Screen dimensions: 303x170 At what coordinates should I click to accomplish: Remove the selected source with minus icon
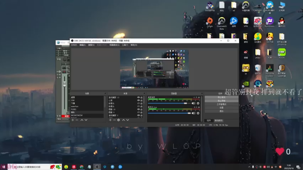(114, 120)
